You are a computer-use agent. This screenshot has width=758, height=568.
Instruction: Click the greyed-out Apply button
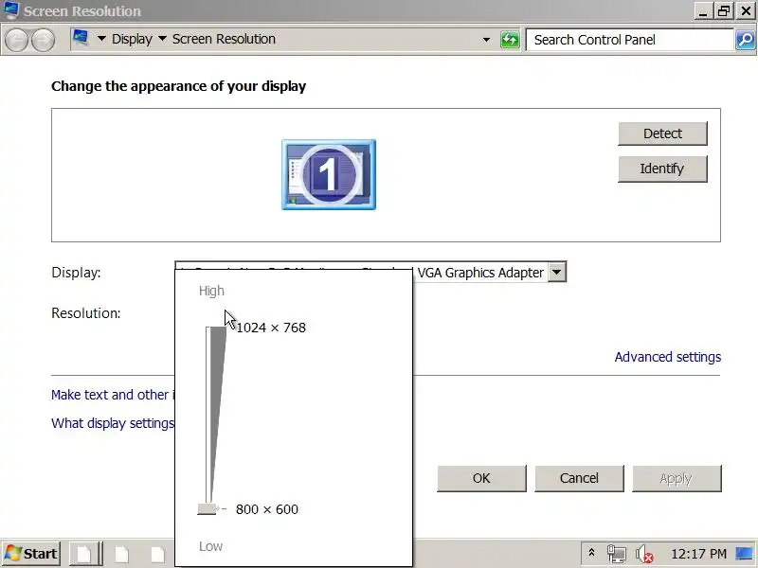pos(677,478)
